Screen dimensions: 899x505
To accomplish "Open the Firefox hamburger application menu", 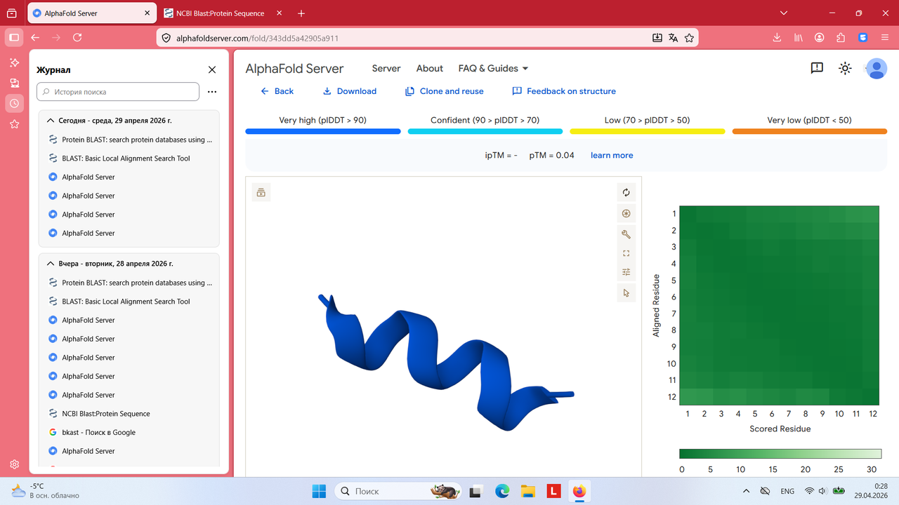I will click(884, 38).
